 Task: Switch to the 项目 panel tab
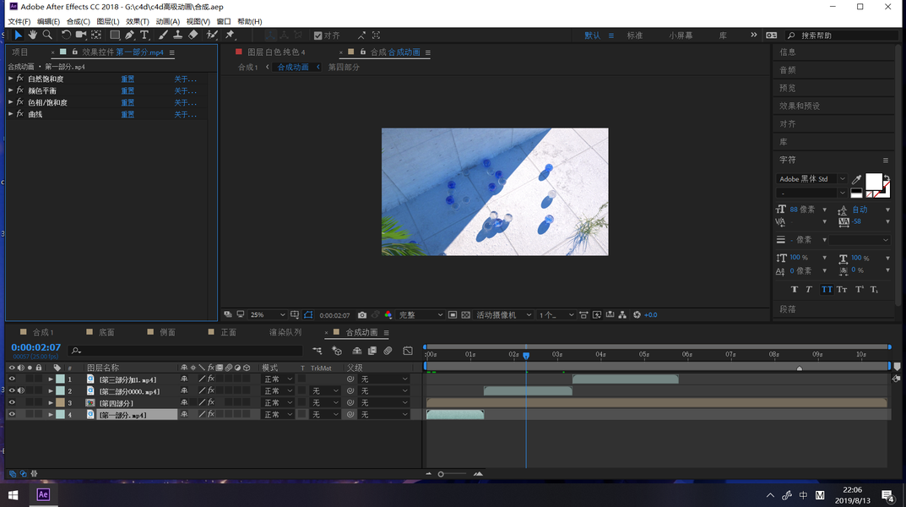20,52
